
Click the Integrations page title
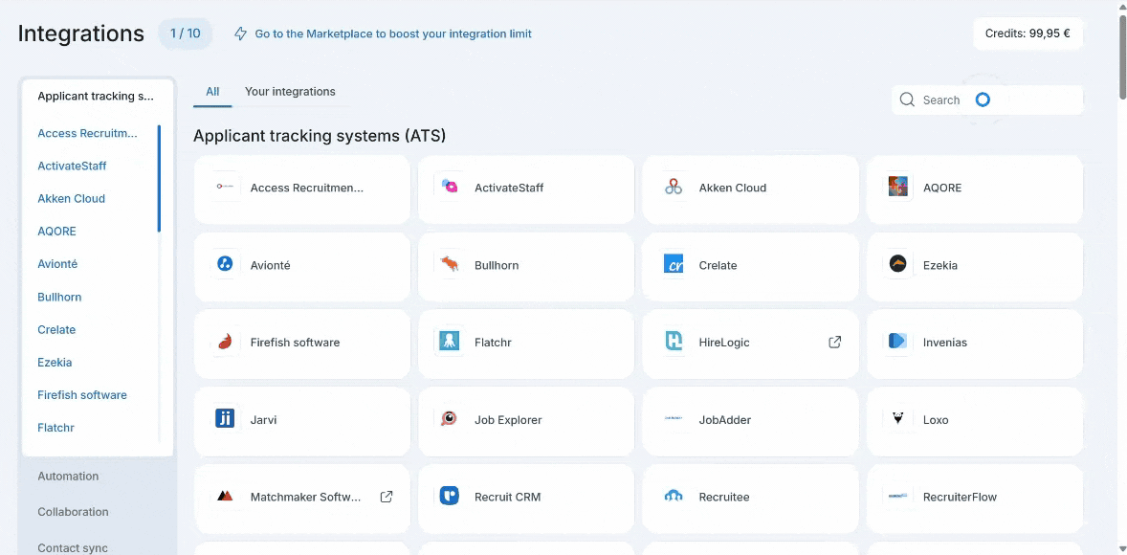coord(81,33)
